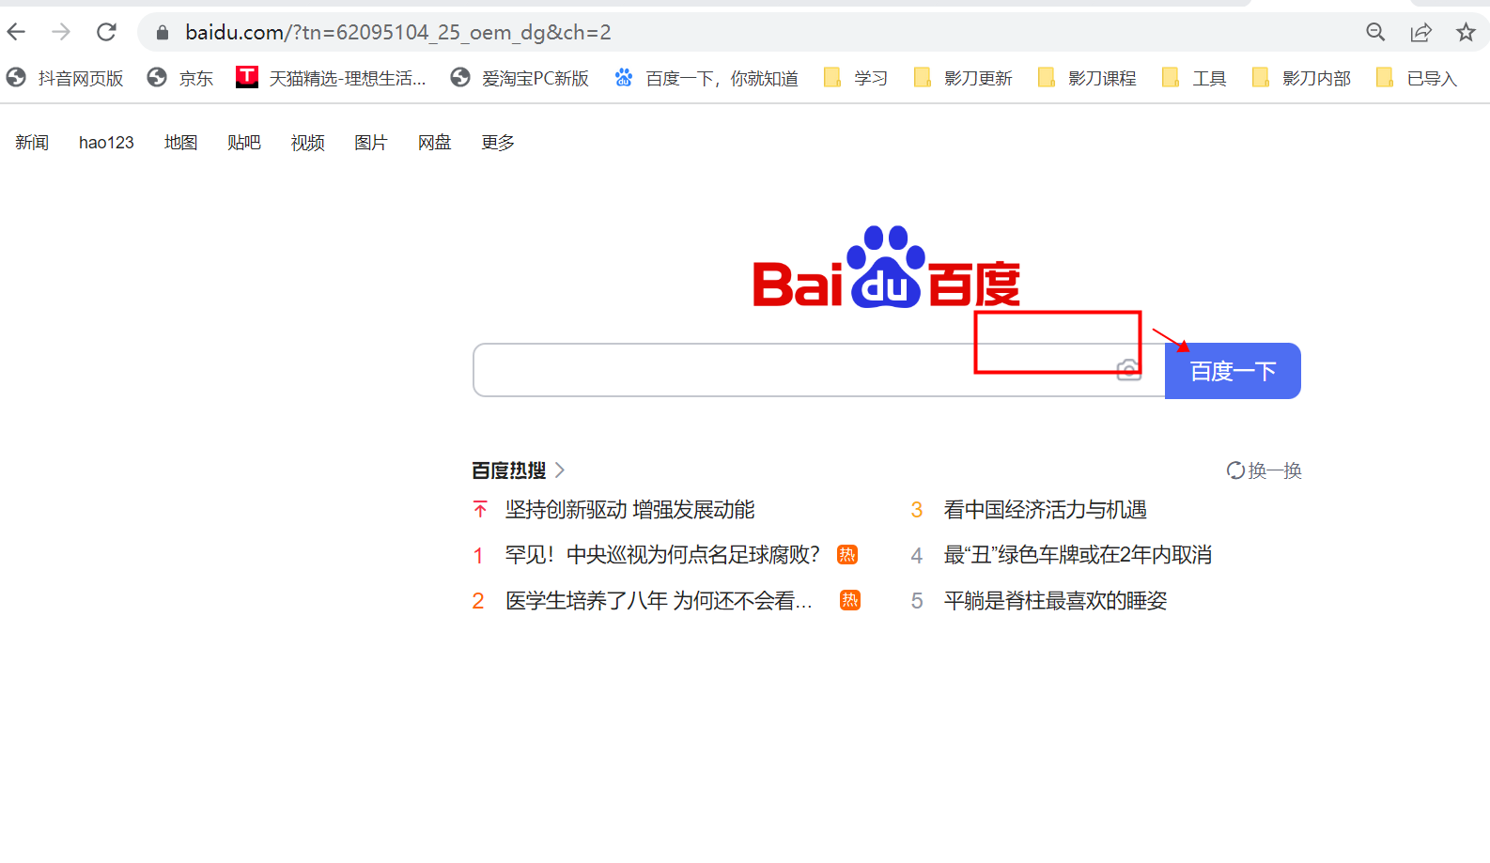Click the 热 badge beside 医学生 entry

point(850,600)
